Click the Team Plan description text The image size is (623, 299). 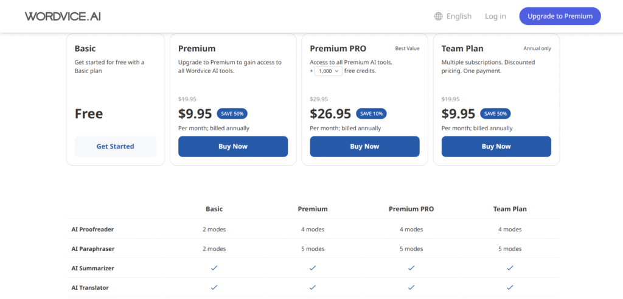pos(489,66)
